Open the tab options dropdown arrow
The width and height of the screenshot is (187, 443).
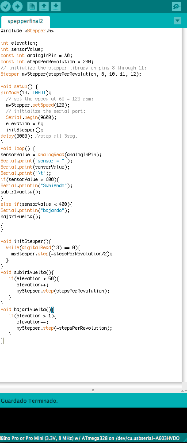pyautogui.click(x=177, y=21)
